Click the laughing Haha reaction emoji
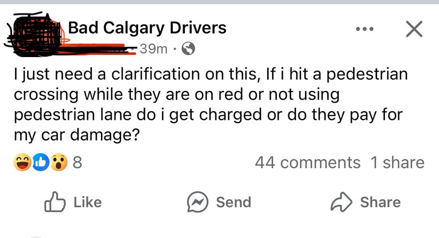439x238 pixels. click(22, 162)
